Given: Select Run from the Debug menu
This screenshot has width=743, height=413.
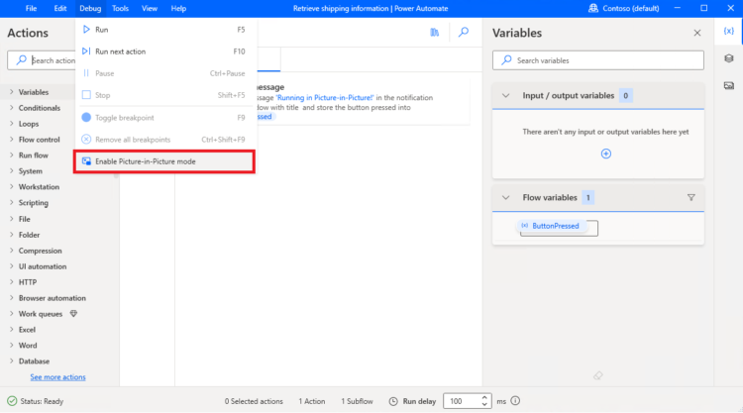Looking at the screenshot, I should [x=164, y=30].
